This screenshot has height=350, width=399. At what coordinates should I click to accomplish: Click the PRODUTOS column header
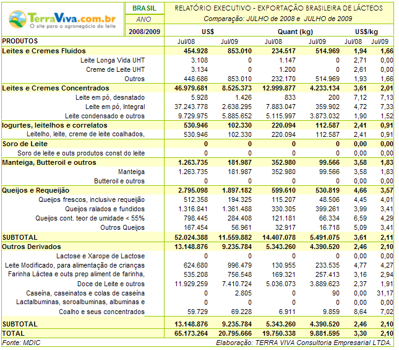pyautogui.click(x=20, y=41)
